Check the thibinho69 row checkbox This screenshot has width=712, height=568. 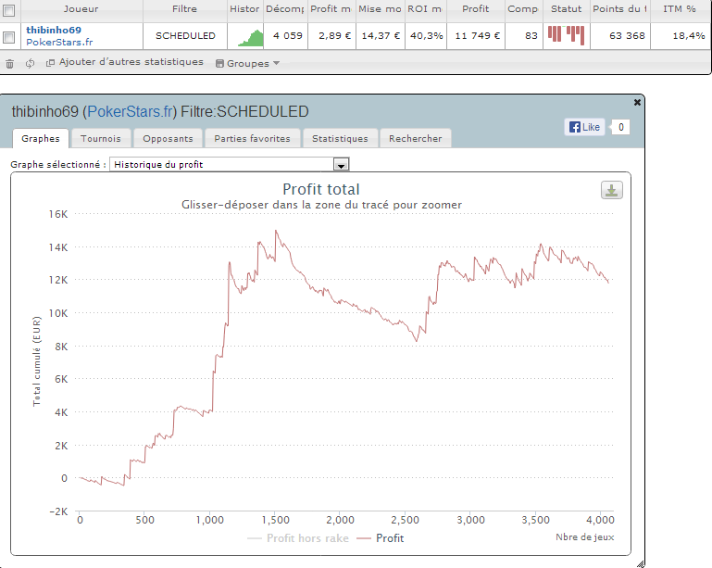(9, 37)
